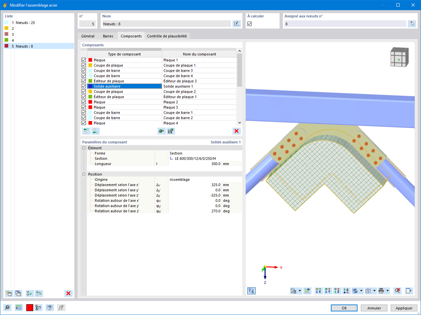
Task: Collapse the Position parameter group
Action: (84, 174)
